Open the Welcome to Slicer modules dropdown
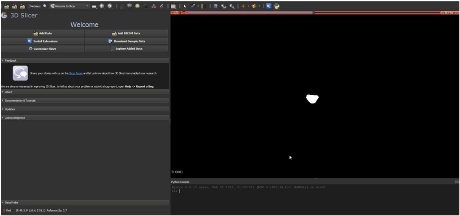The image size is (460, 216). click(x=69, y=6)
